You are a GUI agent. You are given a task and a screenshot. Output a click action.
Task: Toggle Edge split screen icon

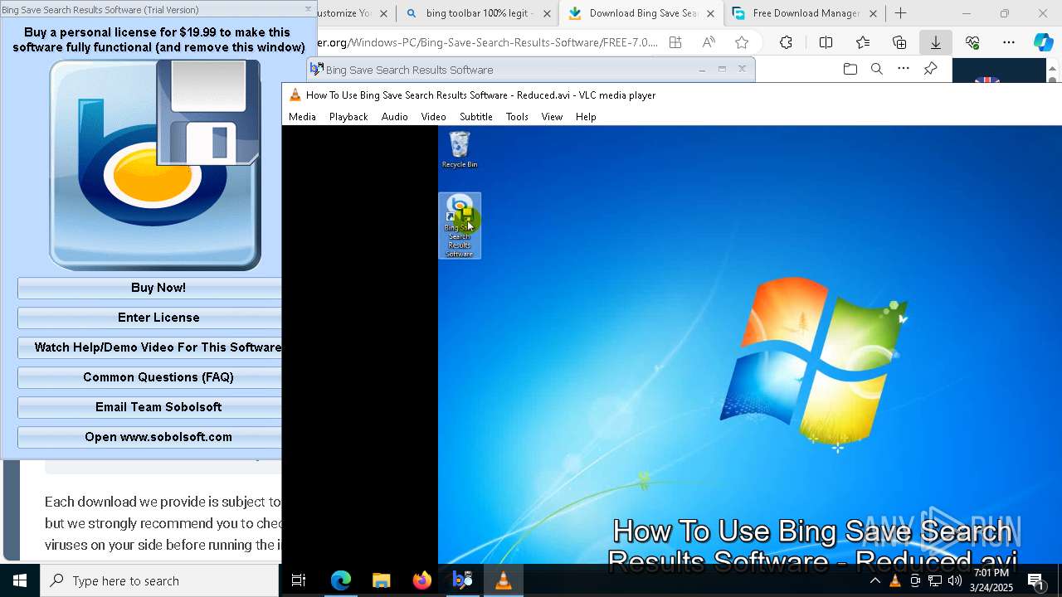click(826, 42)
